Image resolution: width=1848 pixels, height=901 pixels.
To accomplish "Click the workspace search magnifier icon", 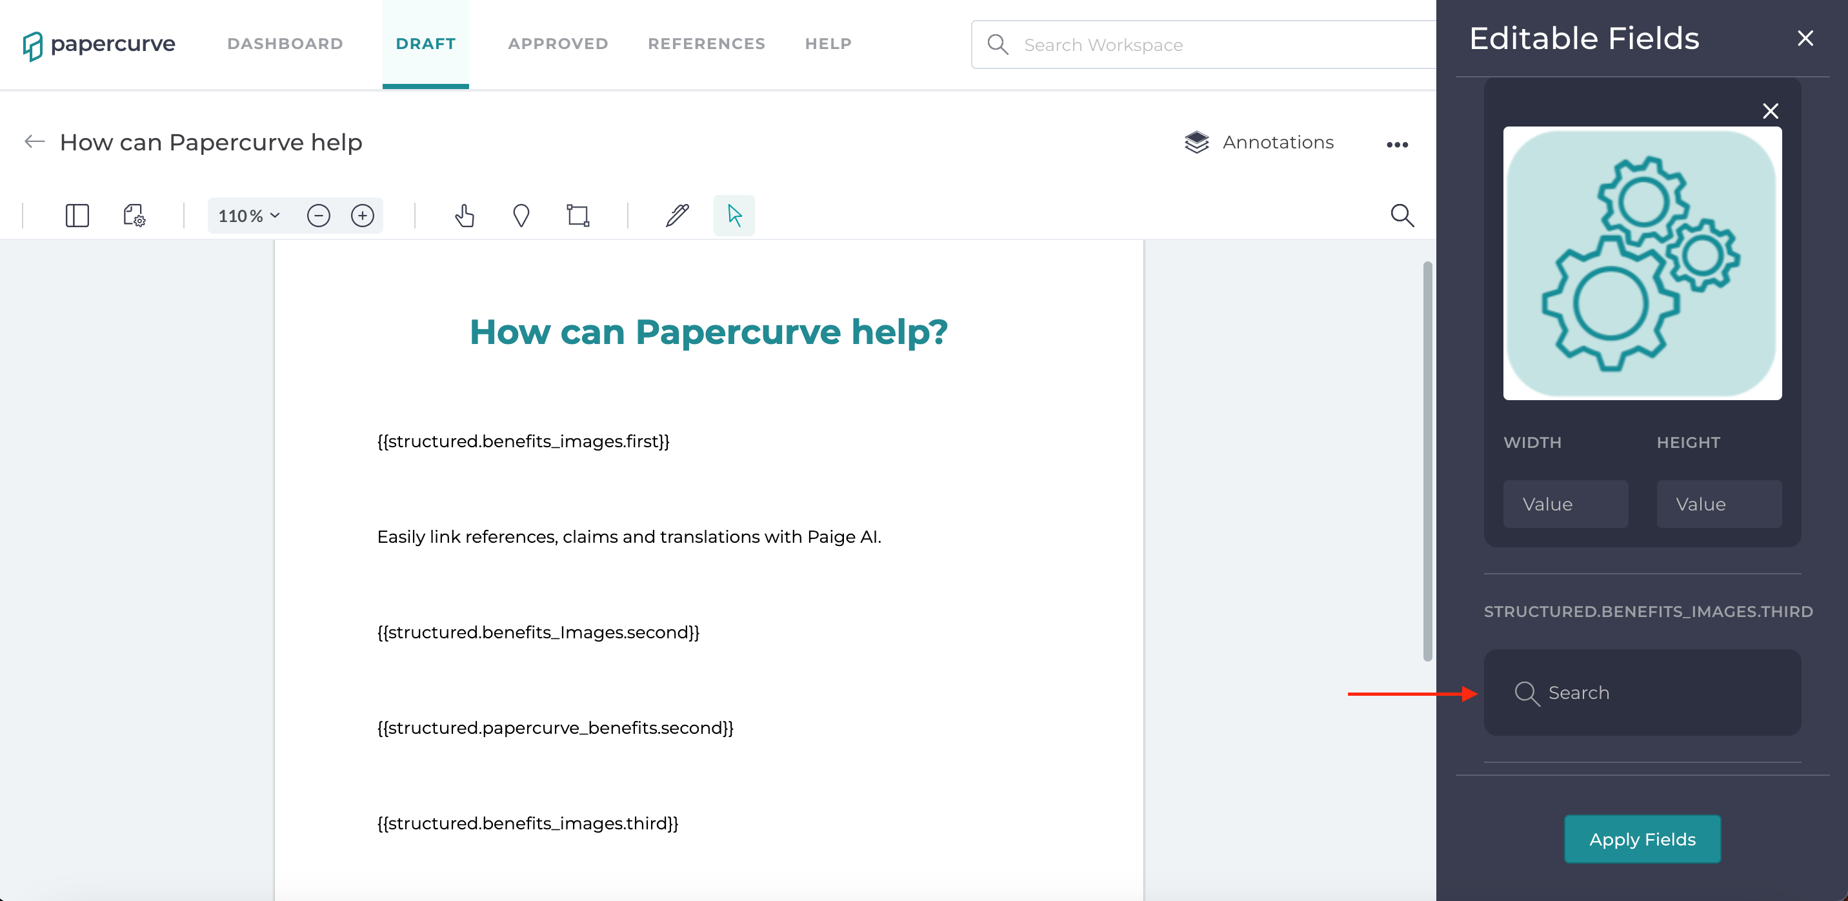I will (x=998, y=45).
